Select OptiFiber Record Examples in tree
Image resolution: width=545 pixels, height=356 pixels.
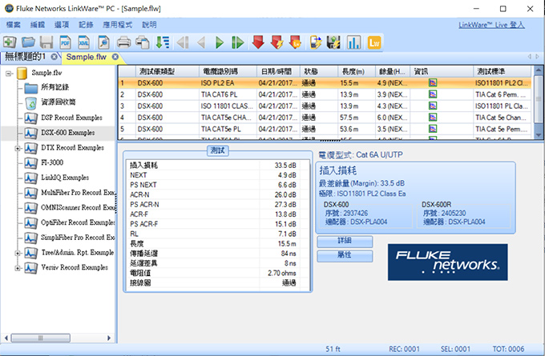click(78, 222)
